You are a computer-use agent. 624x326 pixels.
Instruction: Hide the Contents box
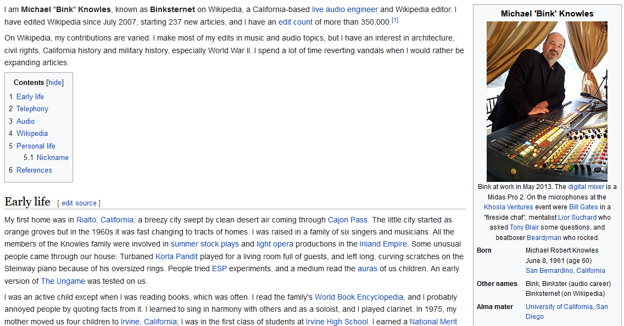pyautogui.click(x=55, y=83)
